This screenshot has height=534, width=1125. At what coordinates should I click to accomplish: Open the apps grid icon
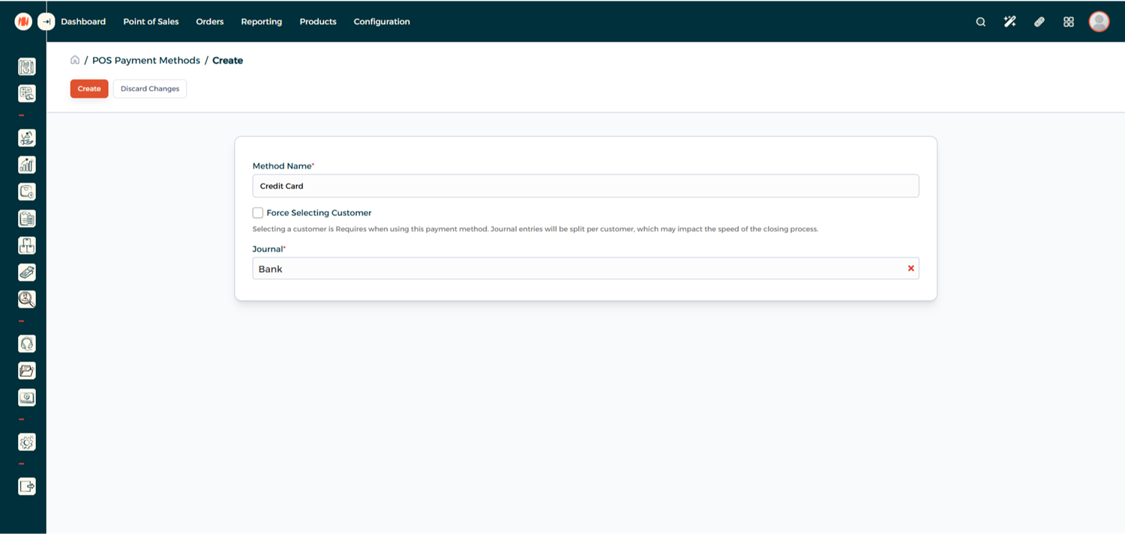(x=1069, y=22)
